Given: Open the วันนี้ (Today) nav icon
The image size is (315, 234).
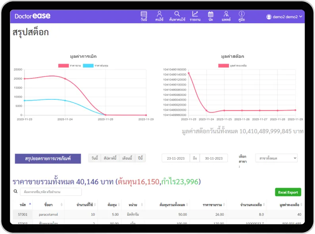Looking at the screenshot, I should [144, 16].
